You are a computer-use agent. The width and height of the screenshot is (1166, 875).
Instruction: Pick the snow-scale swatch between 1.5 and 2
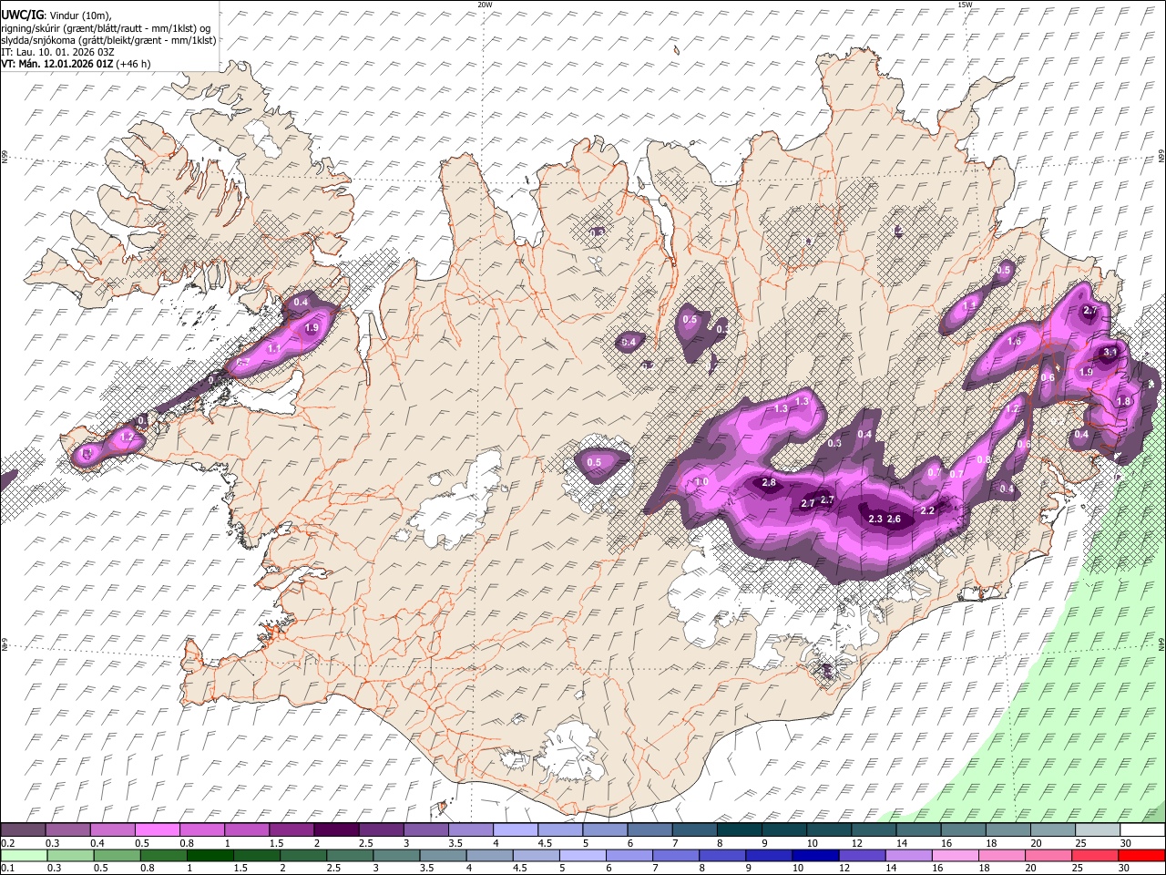[x=292, y=829]
